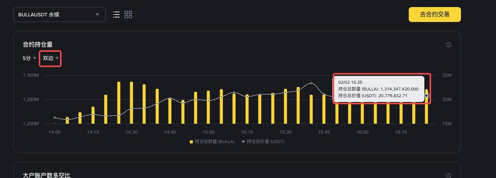The height and width of the screenshot is (178, 496).
Task: Click info icon for 大户账户数多空比 panel
Action: tap(449, 175)
